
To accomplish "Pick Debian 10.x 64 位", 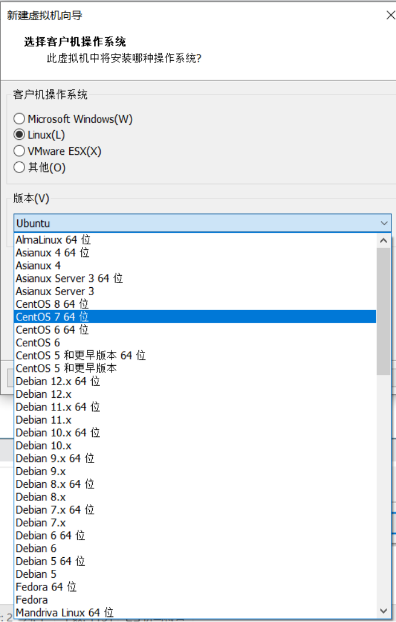I will (195, 432).
